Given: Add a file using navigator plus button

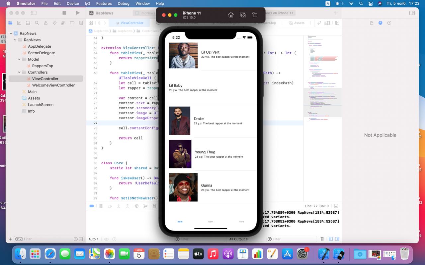Looking at the screenshot, I should 11,239.
